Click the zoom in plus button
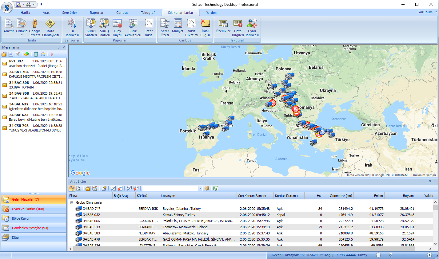Screen dimensions: 439x259 (x=429, y=255)
